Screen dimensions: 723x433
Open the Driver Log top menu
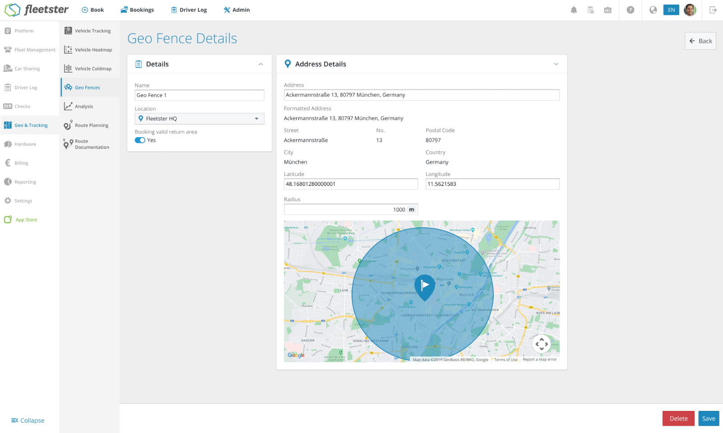point(189,10)
